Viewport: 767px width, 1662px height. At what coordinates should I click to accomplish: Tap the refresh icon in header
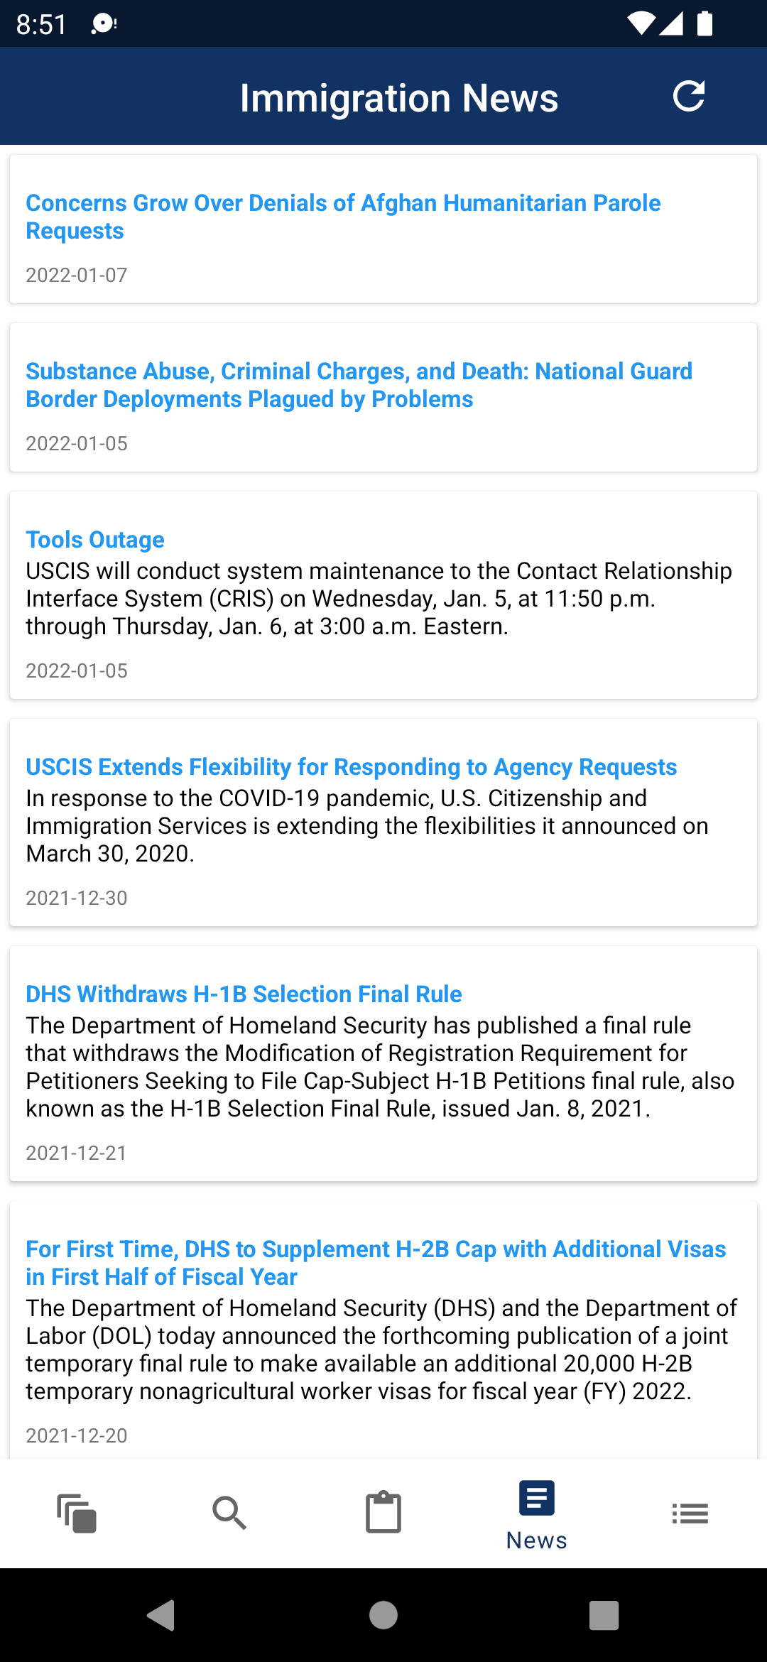[688, 97]
